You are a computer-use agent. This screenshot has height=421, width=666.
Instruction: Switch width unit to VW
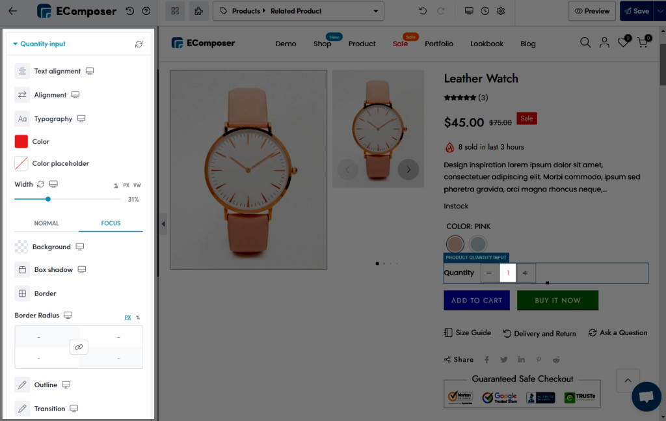pos(137,185)
